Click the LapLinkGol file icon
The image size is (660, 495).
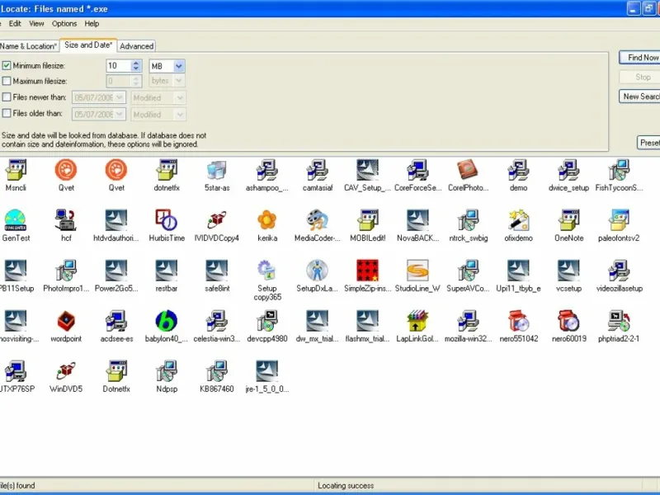coord(417,321)
